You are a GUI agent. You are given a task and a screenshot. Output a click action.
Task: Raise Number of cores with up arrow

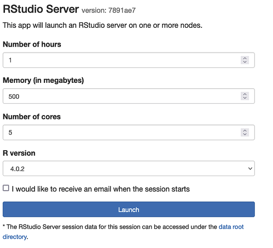245,130
